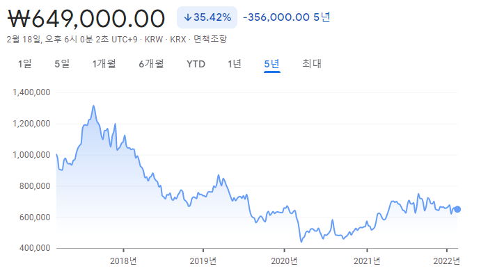Click the 2월 18일 timestamp text
The height and width of the screenshot is (280, 481).
(x=72, y=39)
